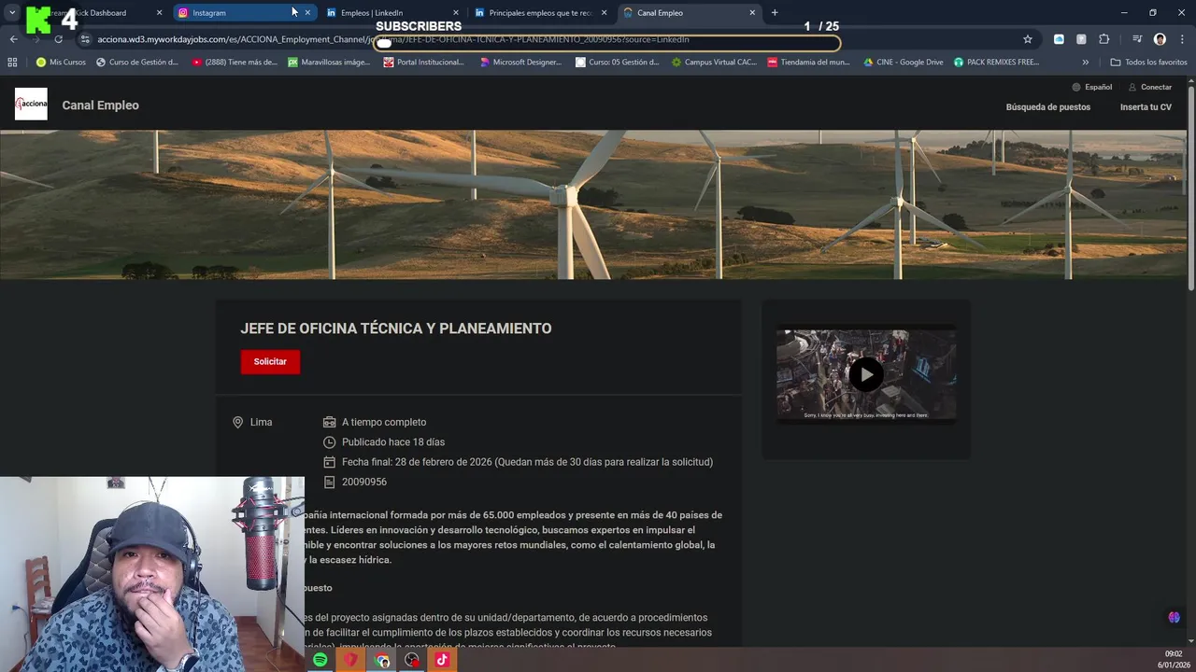This screenshot has height=672, width=1196.
Task: Open OBS Studio from the taskbar
Action: (412, 660)
